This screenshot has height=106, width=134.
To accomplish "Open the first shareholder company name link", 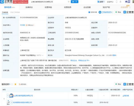I will pos(23,96).
